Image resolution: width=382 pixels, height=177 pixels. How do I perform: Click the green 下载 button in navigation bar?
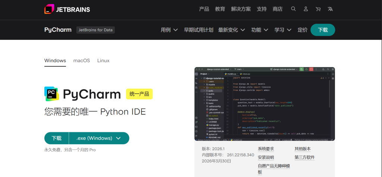[323, 30]
